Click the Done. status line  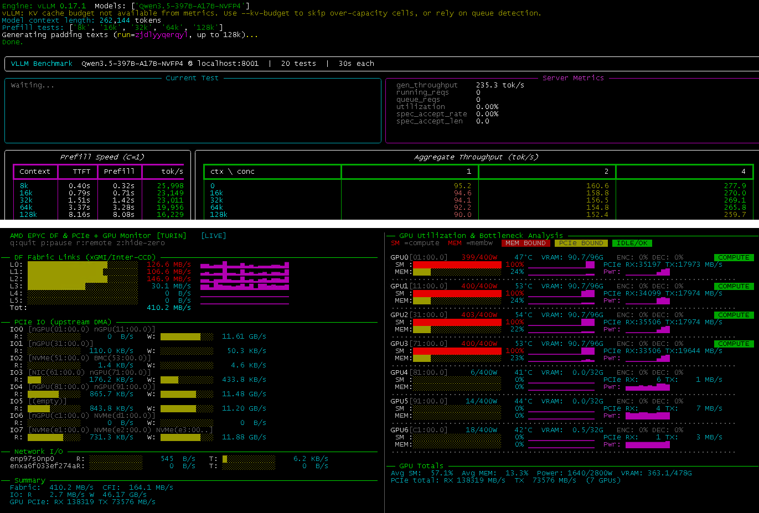click(x=12, y=42)
